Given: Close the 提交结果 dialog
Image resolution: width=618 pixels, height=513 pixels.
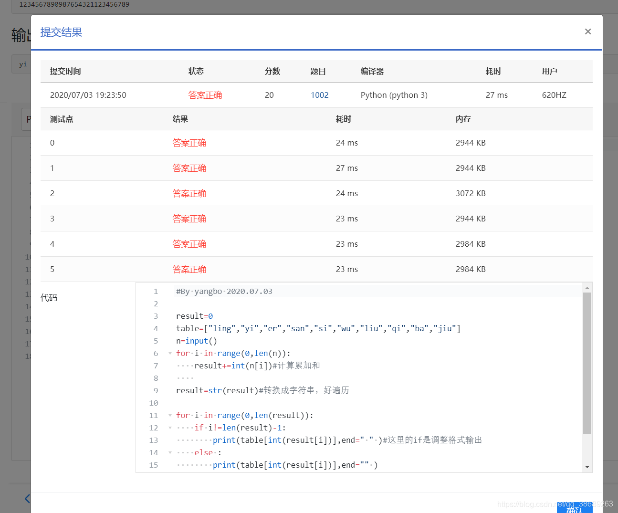Looking at the screenshot, I should point(588,31).
